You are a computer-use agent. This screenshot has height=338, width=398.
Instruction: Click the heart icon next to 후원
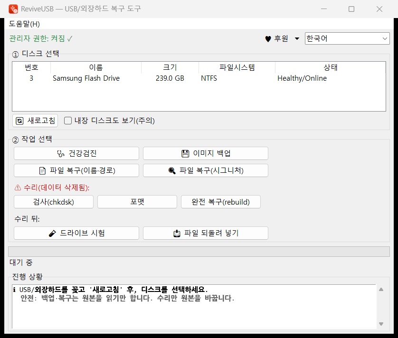pos(268,39)
